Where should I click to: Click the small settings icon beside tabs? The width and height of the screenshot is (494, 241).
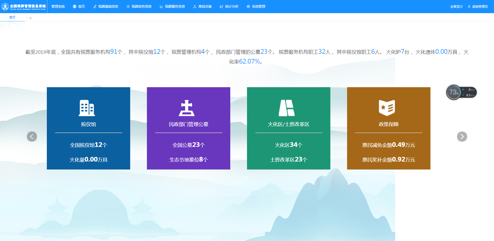tap(31, 18)
